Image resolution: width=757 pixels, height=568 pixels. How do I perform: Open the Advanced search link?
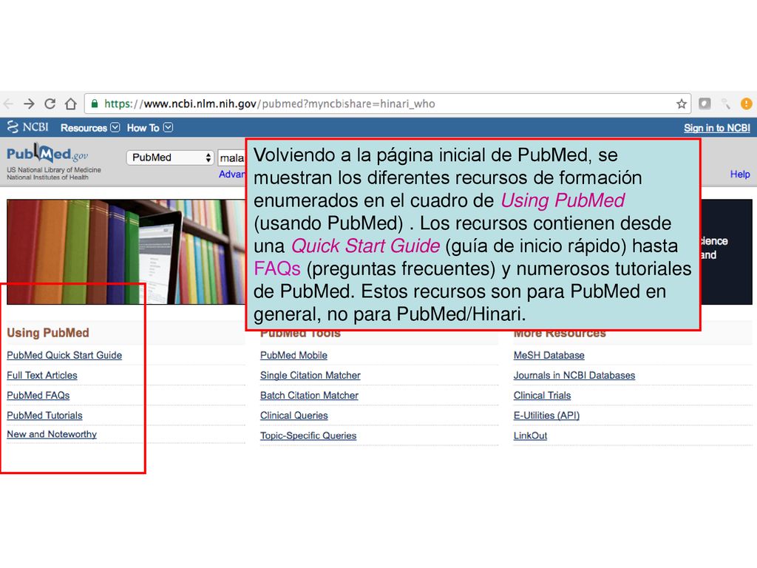coord(232,175)
